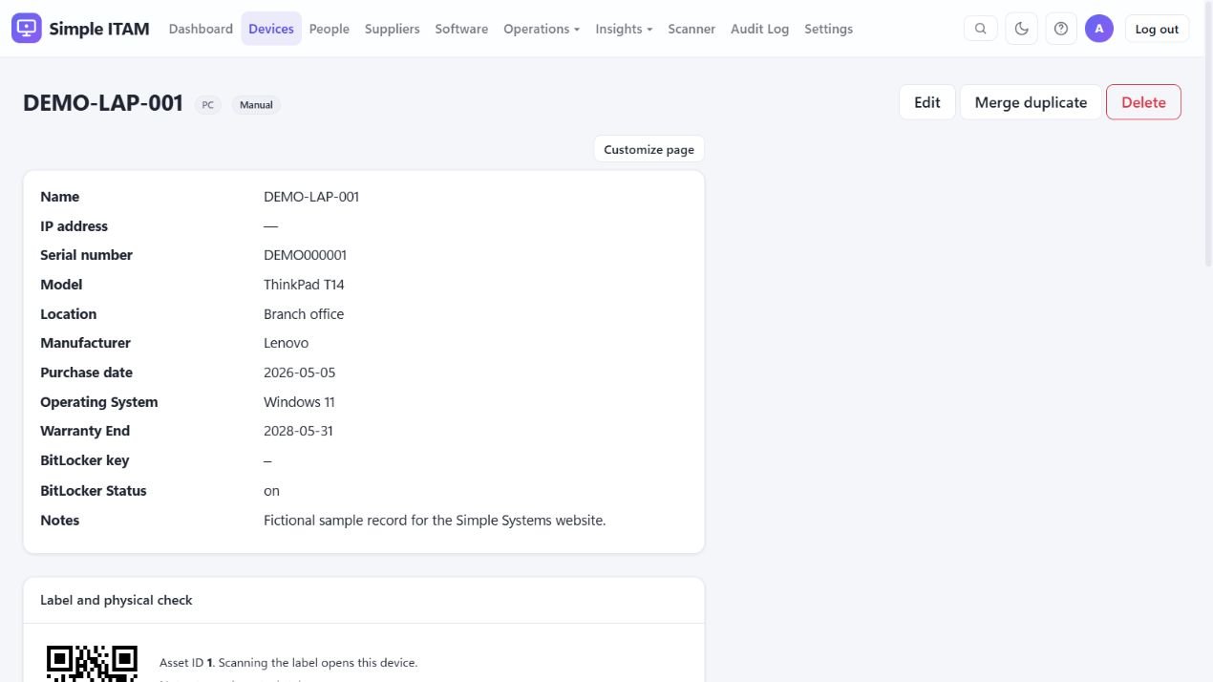Click the Simple ITAM logo icon
This screenshot has height=682, width=1213.
click(x=27, y=29)
